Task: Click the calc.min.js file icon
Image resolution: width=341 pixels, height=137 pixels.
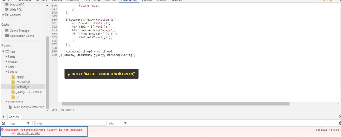Action: [x=13, y=82]
